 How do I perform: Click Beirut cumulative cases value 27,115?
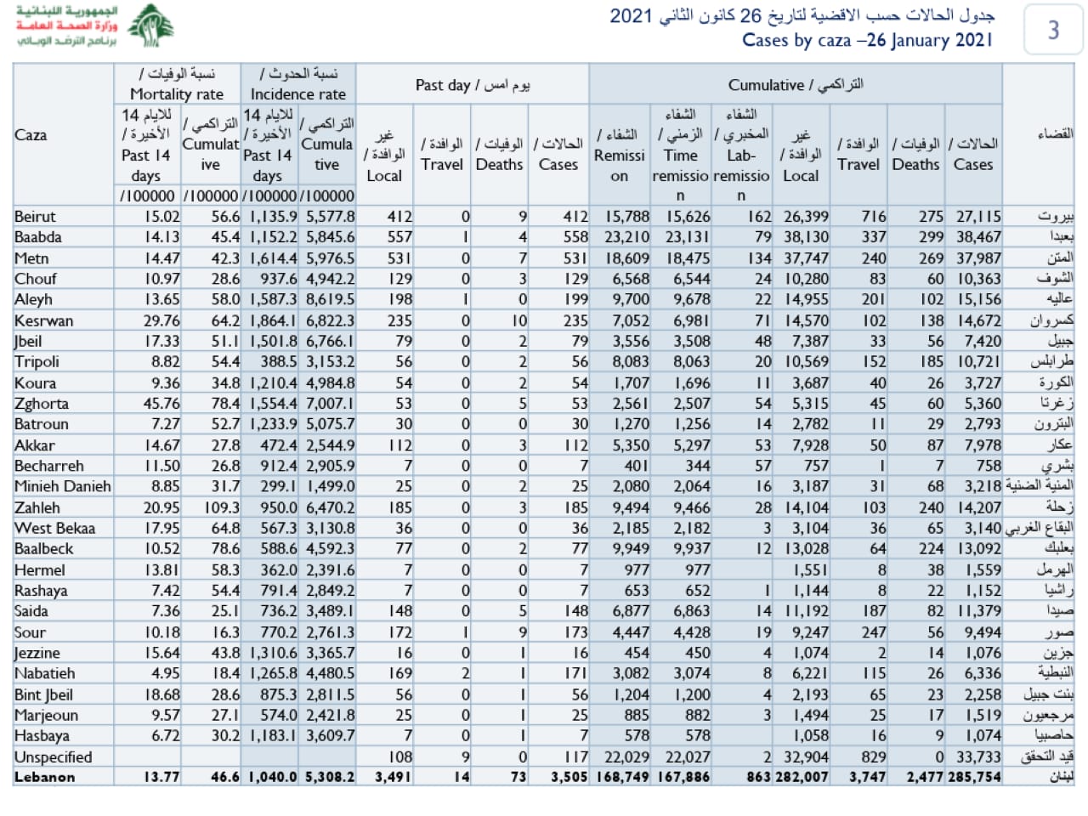coord(977,217)
